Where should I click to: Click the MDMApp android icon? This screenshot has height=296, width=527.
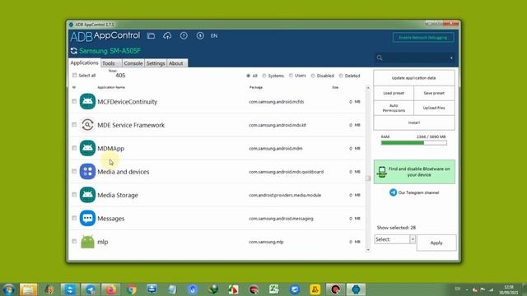coord(87,148)
